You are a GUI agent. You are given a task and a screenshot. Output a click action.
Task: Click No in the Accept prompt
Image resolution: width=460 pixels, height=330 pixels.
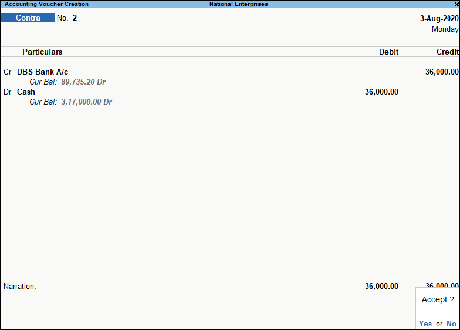click(x=452, y=324)
